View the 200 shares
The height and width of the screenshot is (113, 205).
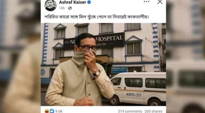[x=153, y=111]
